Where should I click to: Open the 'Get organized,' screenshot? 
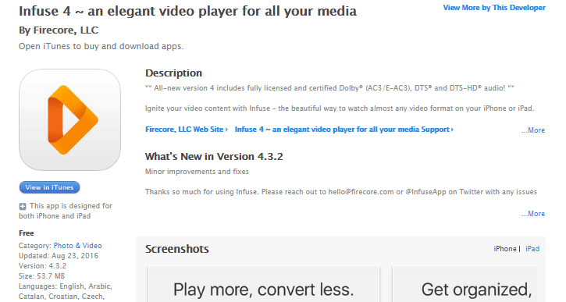(x=465, y=284)
